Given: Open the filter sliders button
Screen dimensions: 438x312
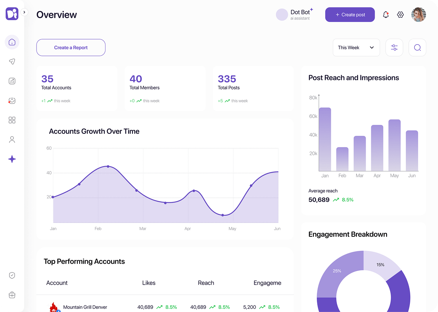Looking at the screenshot, I should pyautogui.click(x=394, y=47).
